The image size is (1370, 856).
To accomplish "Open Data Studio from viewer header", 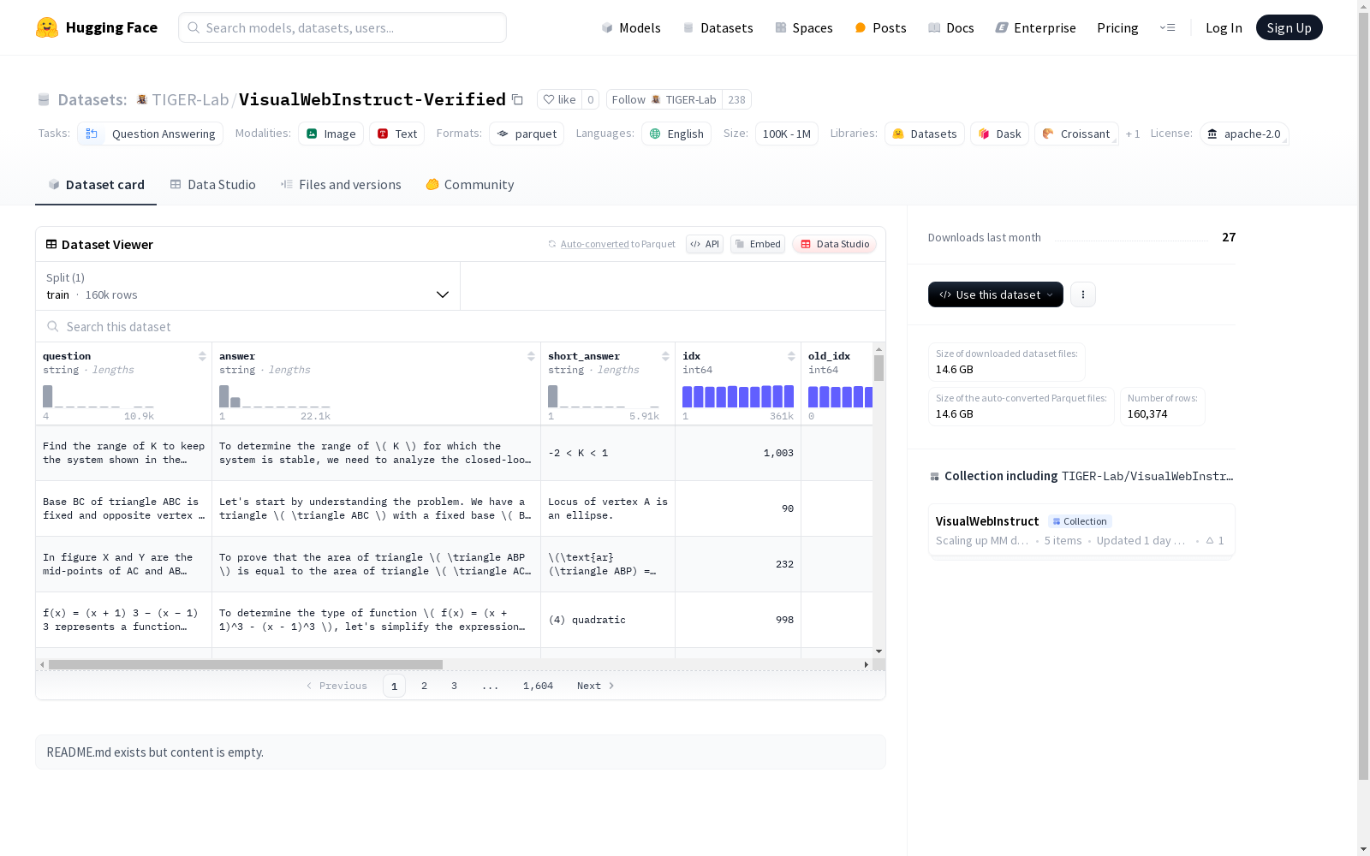I will click(834, 244).
